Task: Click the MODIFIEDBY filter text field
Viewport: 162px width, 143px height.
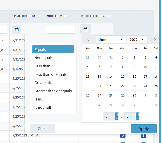Action: tap(61, 29)
